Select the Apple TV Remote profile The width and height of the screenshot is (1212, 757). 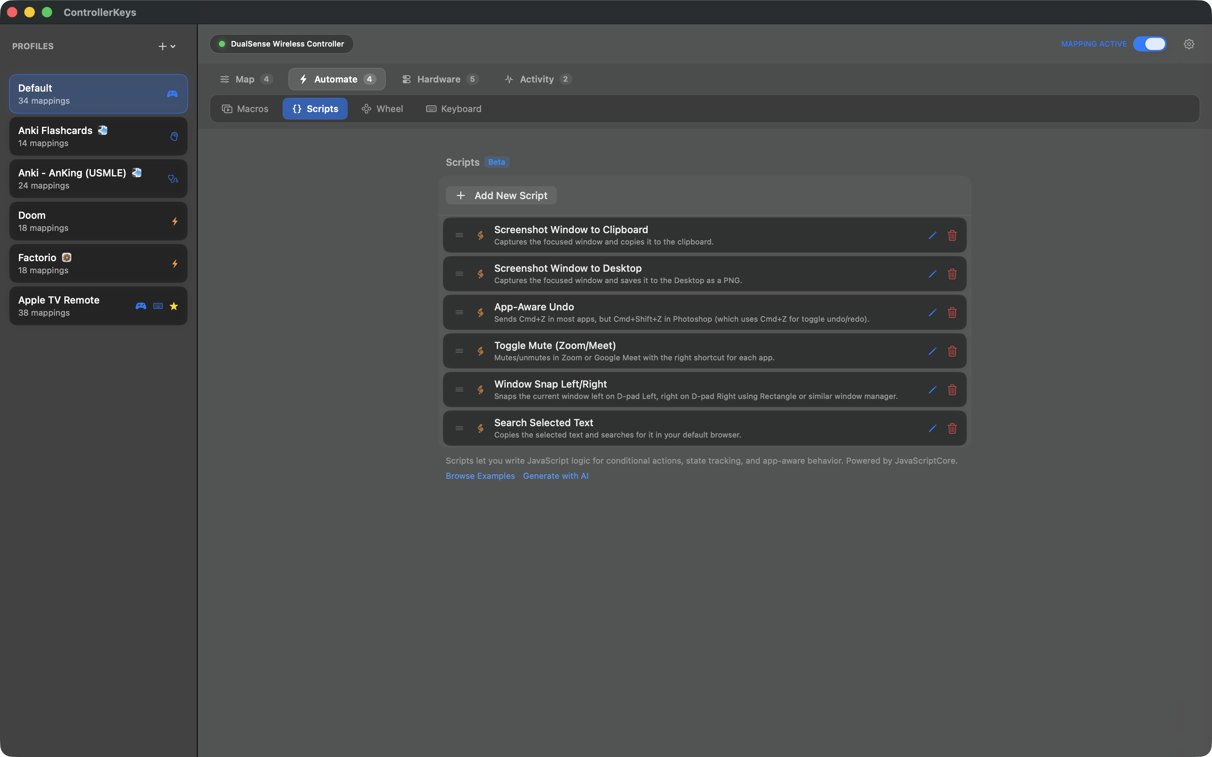click(x=98, y=306)
